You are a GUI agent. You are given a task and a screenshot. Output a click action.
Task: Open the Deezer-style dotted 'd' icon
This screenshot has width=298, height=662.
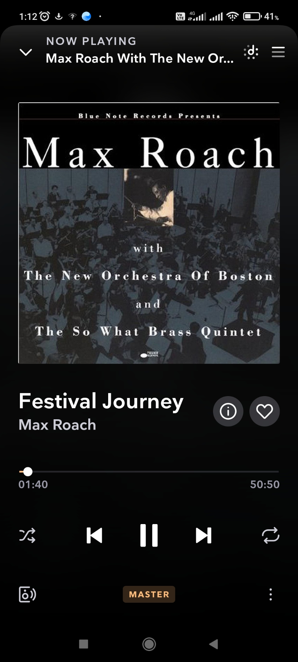point(251,52)
